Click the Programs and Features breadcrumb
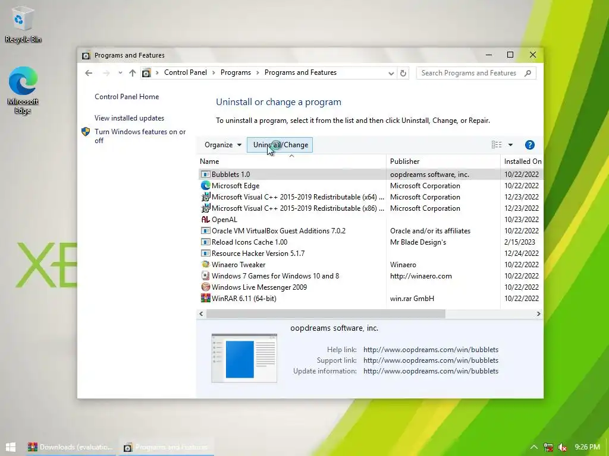The height and width of the screenshot is (456, 609). pos(300,72)
